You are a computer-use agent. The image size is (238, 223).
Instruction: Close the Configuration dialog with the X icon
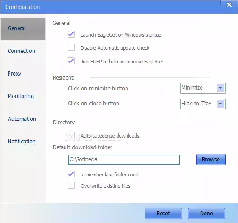point(229,5)
